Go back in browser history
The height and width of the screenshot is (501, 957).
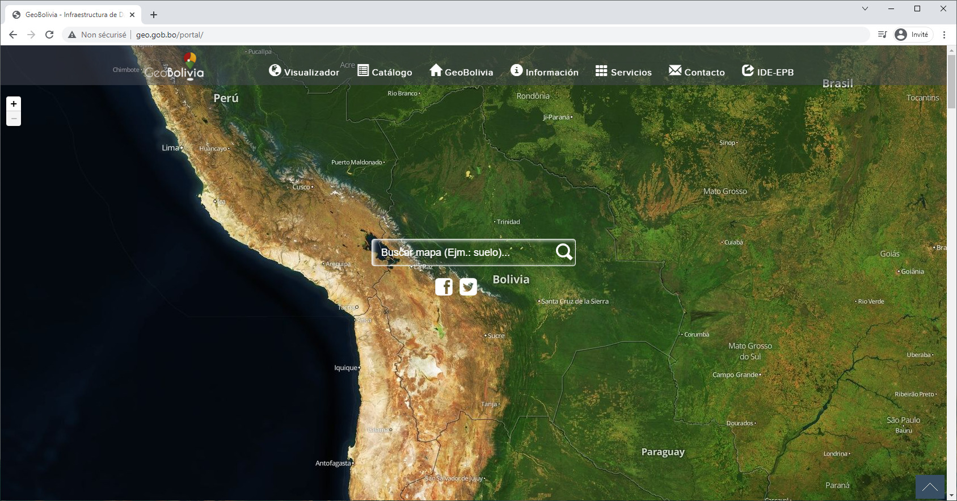[13, 35]
